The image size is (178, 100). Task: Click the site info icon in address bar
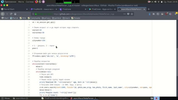pyautogui.click(x=33, y=14)
